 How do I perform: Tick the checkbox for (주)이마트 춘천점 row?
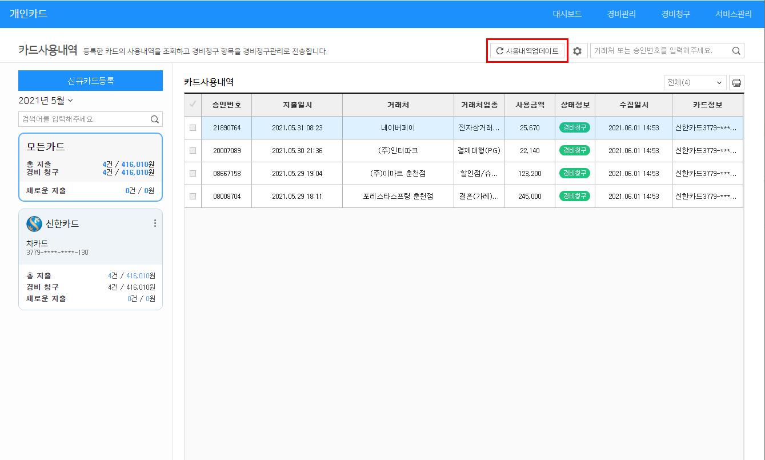coord(193,174)
